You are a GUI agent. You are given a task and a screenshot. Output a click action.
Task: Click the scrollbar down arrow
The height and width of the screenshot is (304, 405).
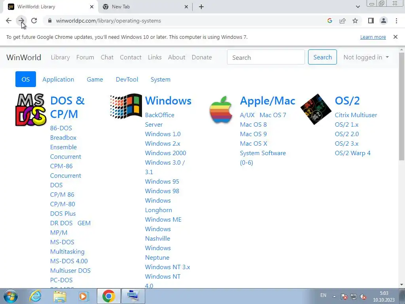[401, 285]
